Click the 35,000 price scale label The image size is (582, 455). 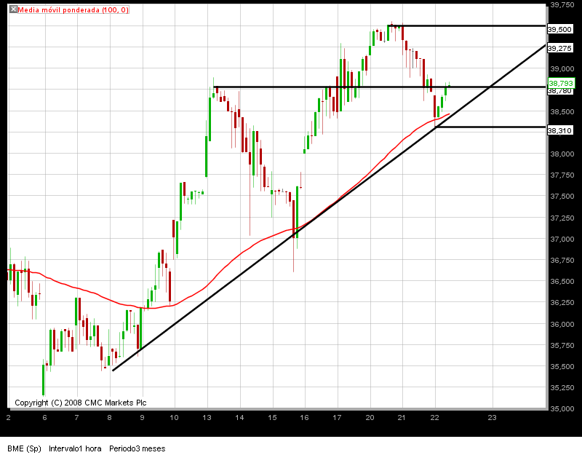coord(562,408)
